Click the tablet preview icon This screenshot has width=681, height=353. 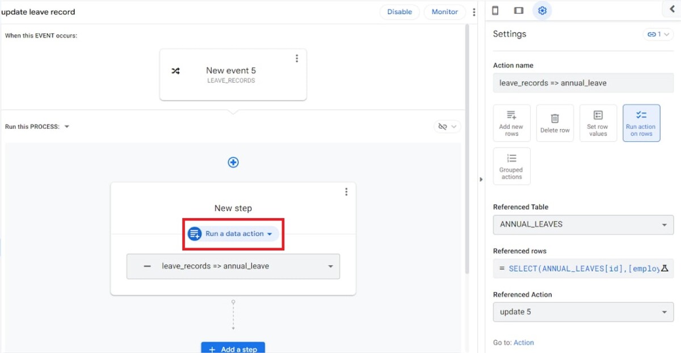(x=518, y=10)
